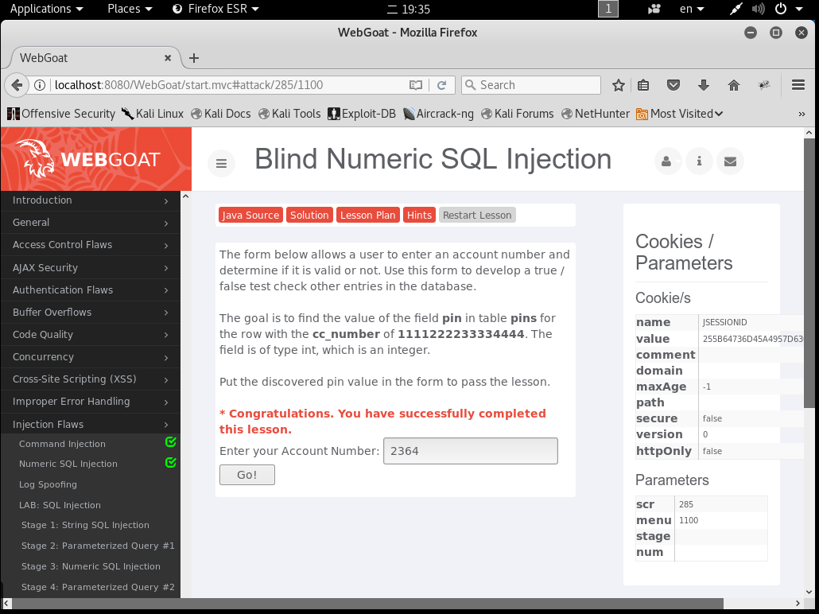Expand Code Quality category
Image resolution: width=819 pixels, height=614 pixels.
[x=91, y=334]
